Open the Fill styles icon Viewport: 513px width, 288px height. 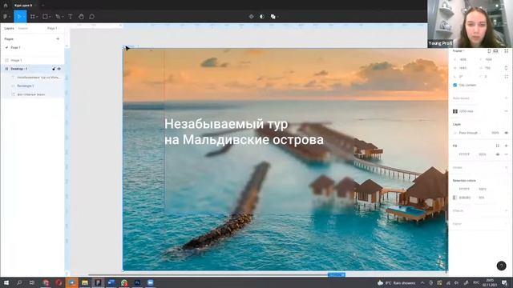[x=498, y=146]
